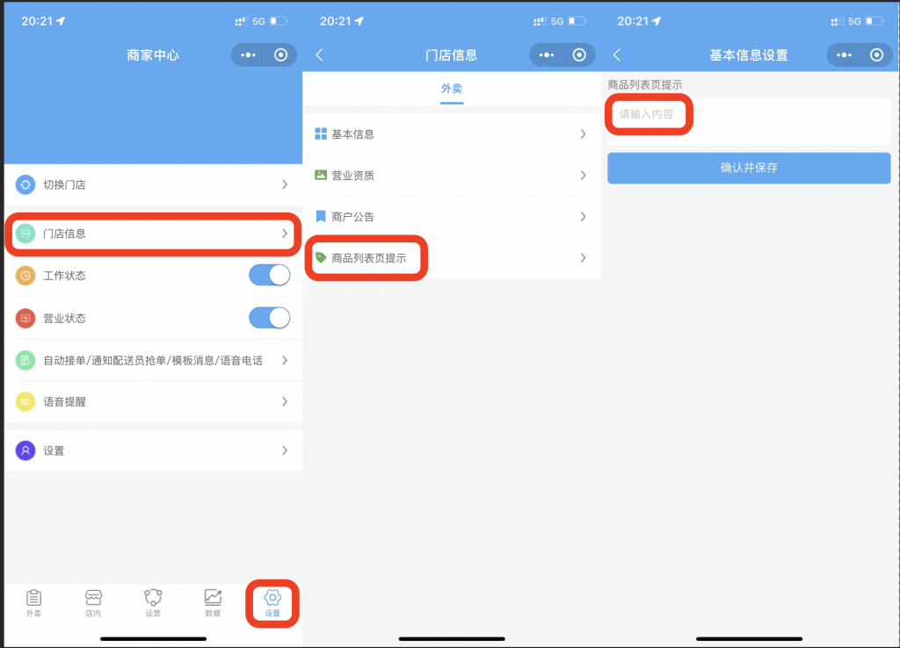
Task: Expand the 切换门店 row chevron
Action: click(284, 184)
